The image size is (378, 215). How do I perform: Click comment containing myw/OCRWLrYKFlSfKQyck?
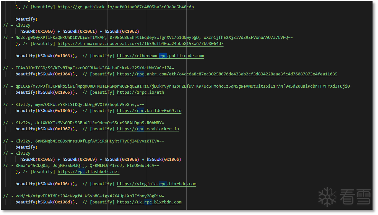[74, 104]
